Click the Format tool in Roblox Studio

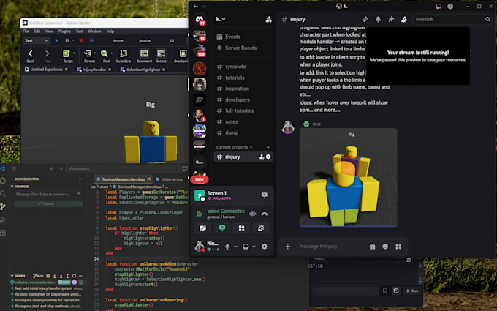(x=88, y=56)
